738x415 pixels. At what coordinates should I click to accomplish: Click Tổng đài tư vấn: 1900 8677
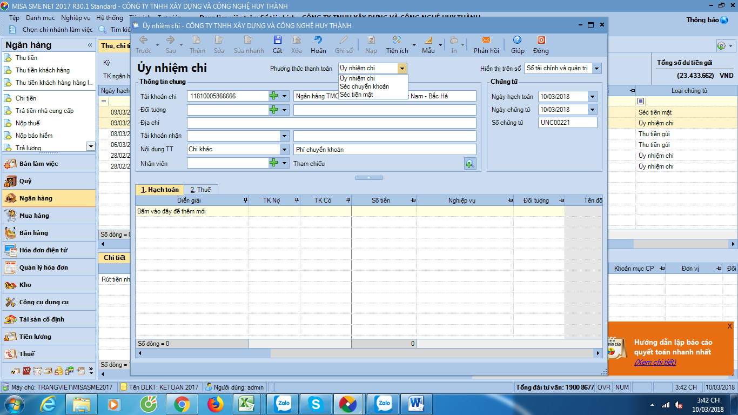click(555, 387)
